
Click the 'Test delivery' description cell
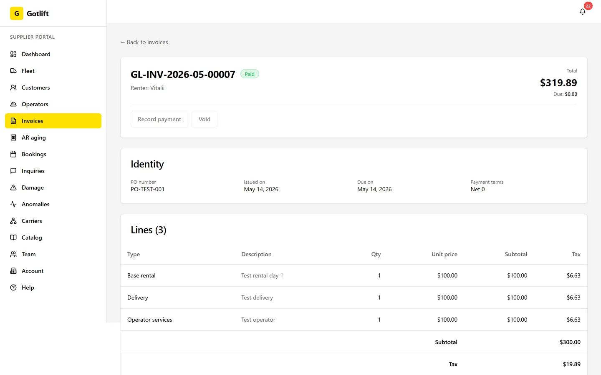tap(257, 297)
